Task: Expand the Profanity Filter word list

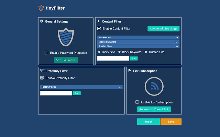Action: [81, 87]
